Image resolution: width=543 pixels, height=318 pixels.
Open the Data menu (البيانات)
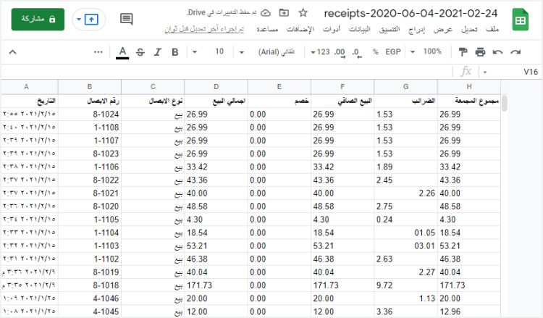coord(359,29)
